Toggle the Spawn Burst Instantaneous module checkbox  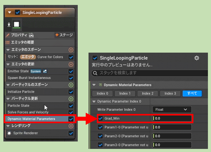click(x=71, y=78)
